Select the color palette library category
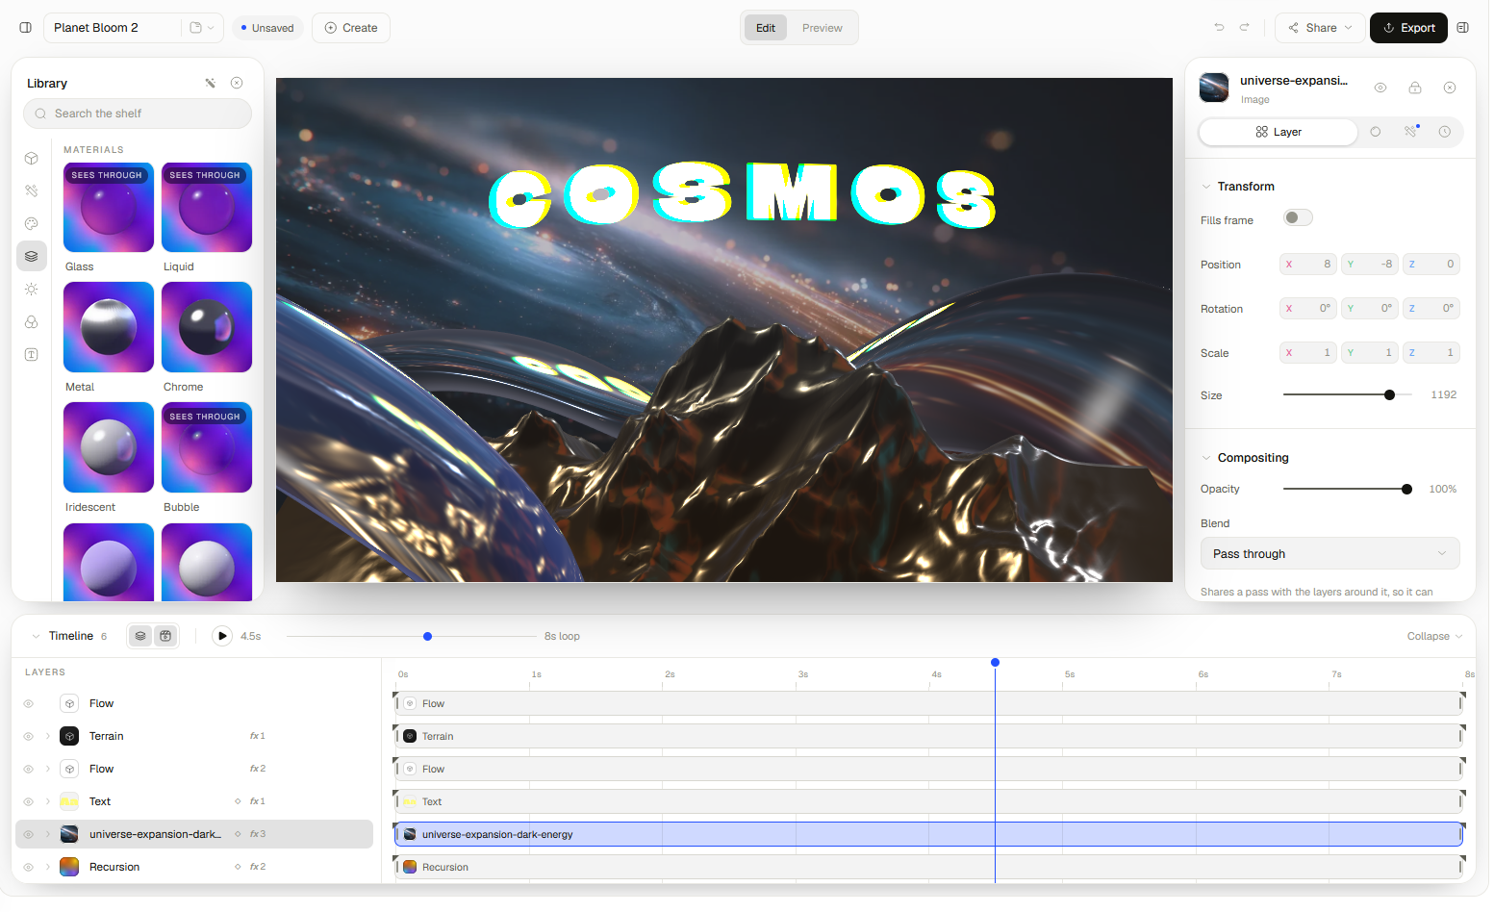Screen dimensions: 1494x912 click(32, 224)
